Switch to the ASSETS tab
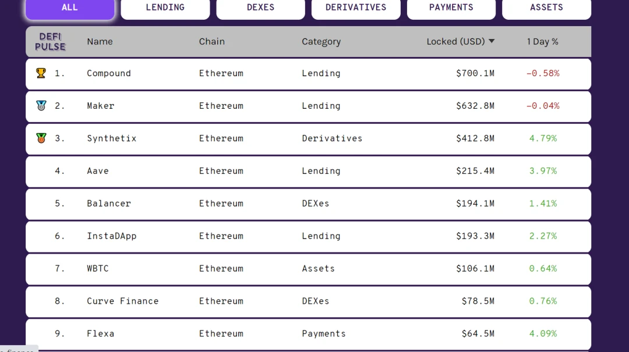Screen dimensions: 629x352 pos(546,8)
